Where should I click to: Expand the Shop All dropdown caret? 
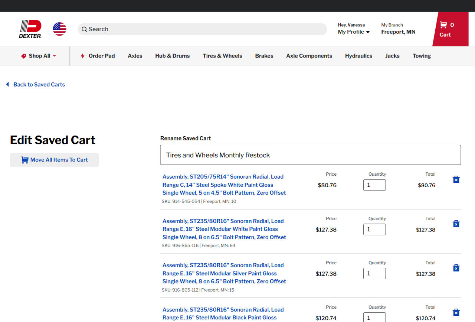[x=55, y=56]
